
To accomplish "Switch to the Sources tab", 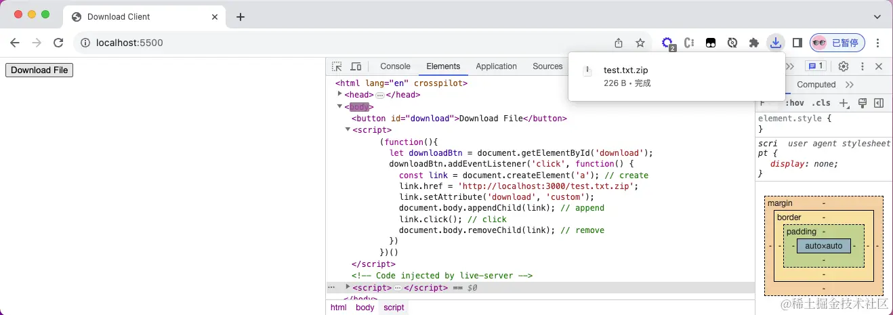I will (x=547, y=66).
